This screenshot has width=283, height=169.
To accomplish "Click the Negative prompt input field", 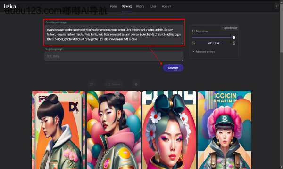I will tap(114, 56).
